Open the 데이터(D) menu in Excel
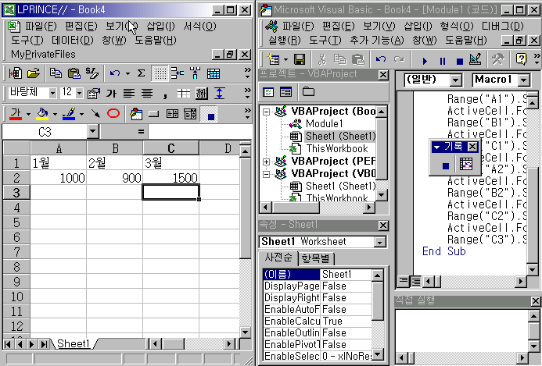This screenshot has height=366, width=542. (x=73, y=41)
